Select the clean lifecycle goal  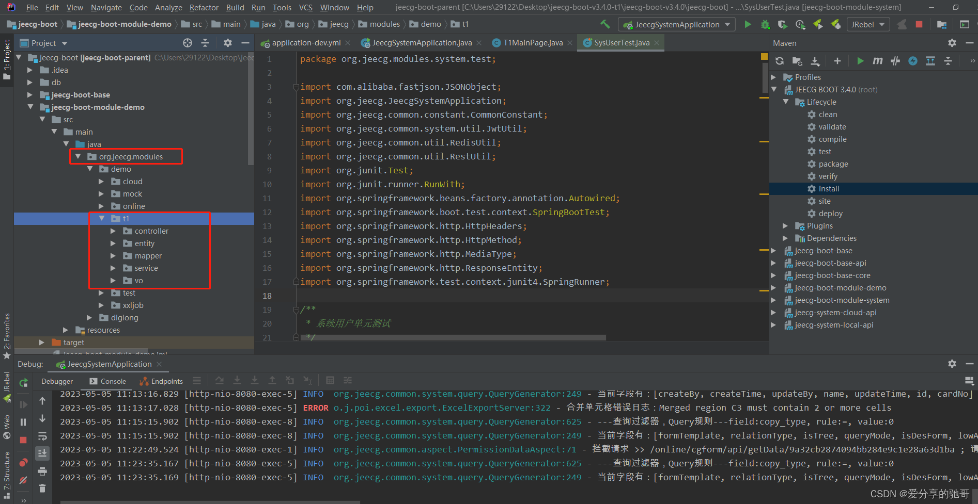(x=828, y=115)
